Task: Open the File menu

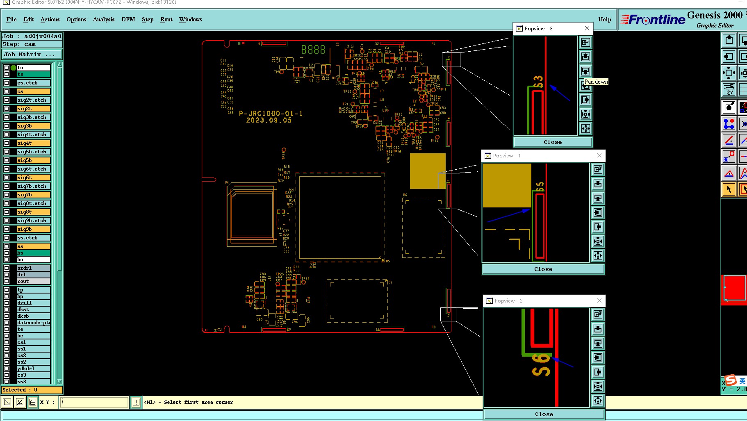Action: 11,19
